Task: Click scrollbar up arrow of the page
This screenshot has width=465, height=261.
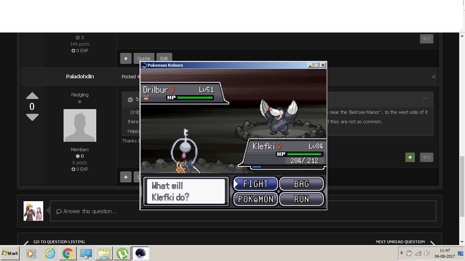Action: click(x=462, y=36)
